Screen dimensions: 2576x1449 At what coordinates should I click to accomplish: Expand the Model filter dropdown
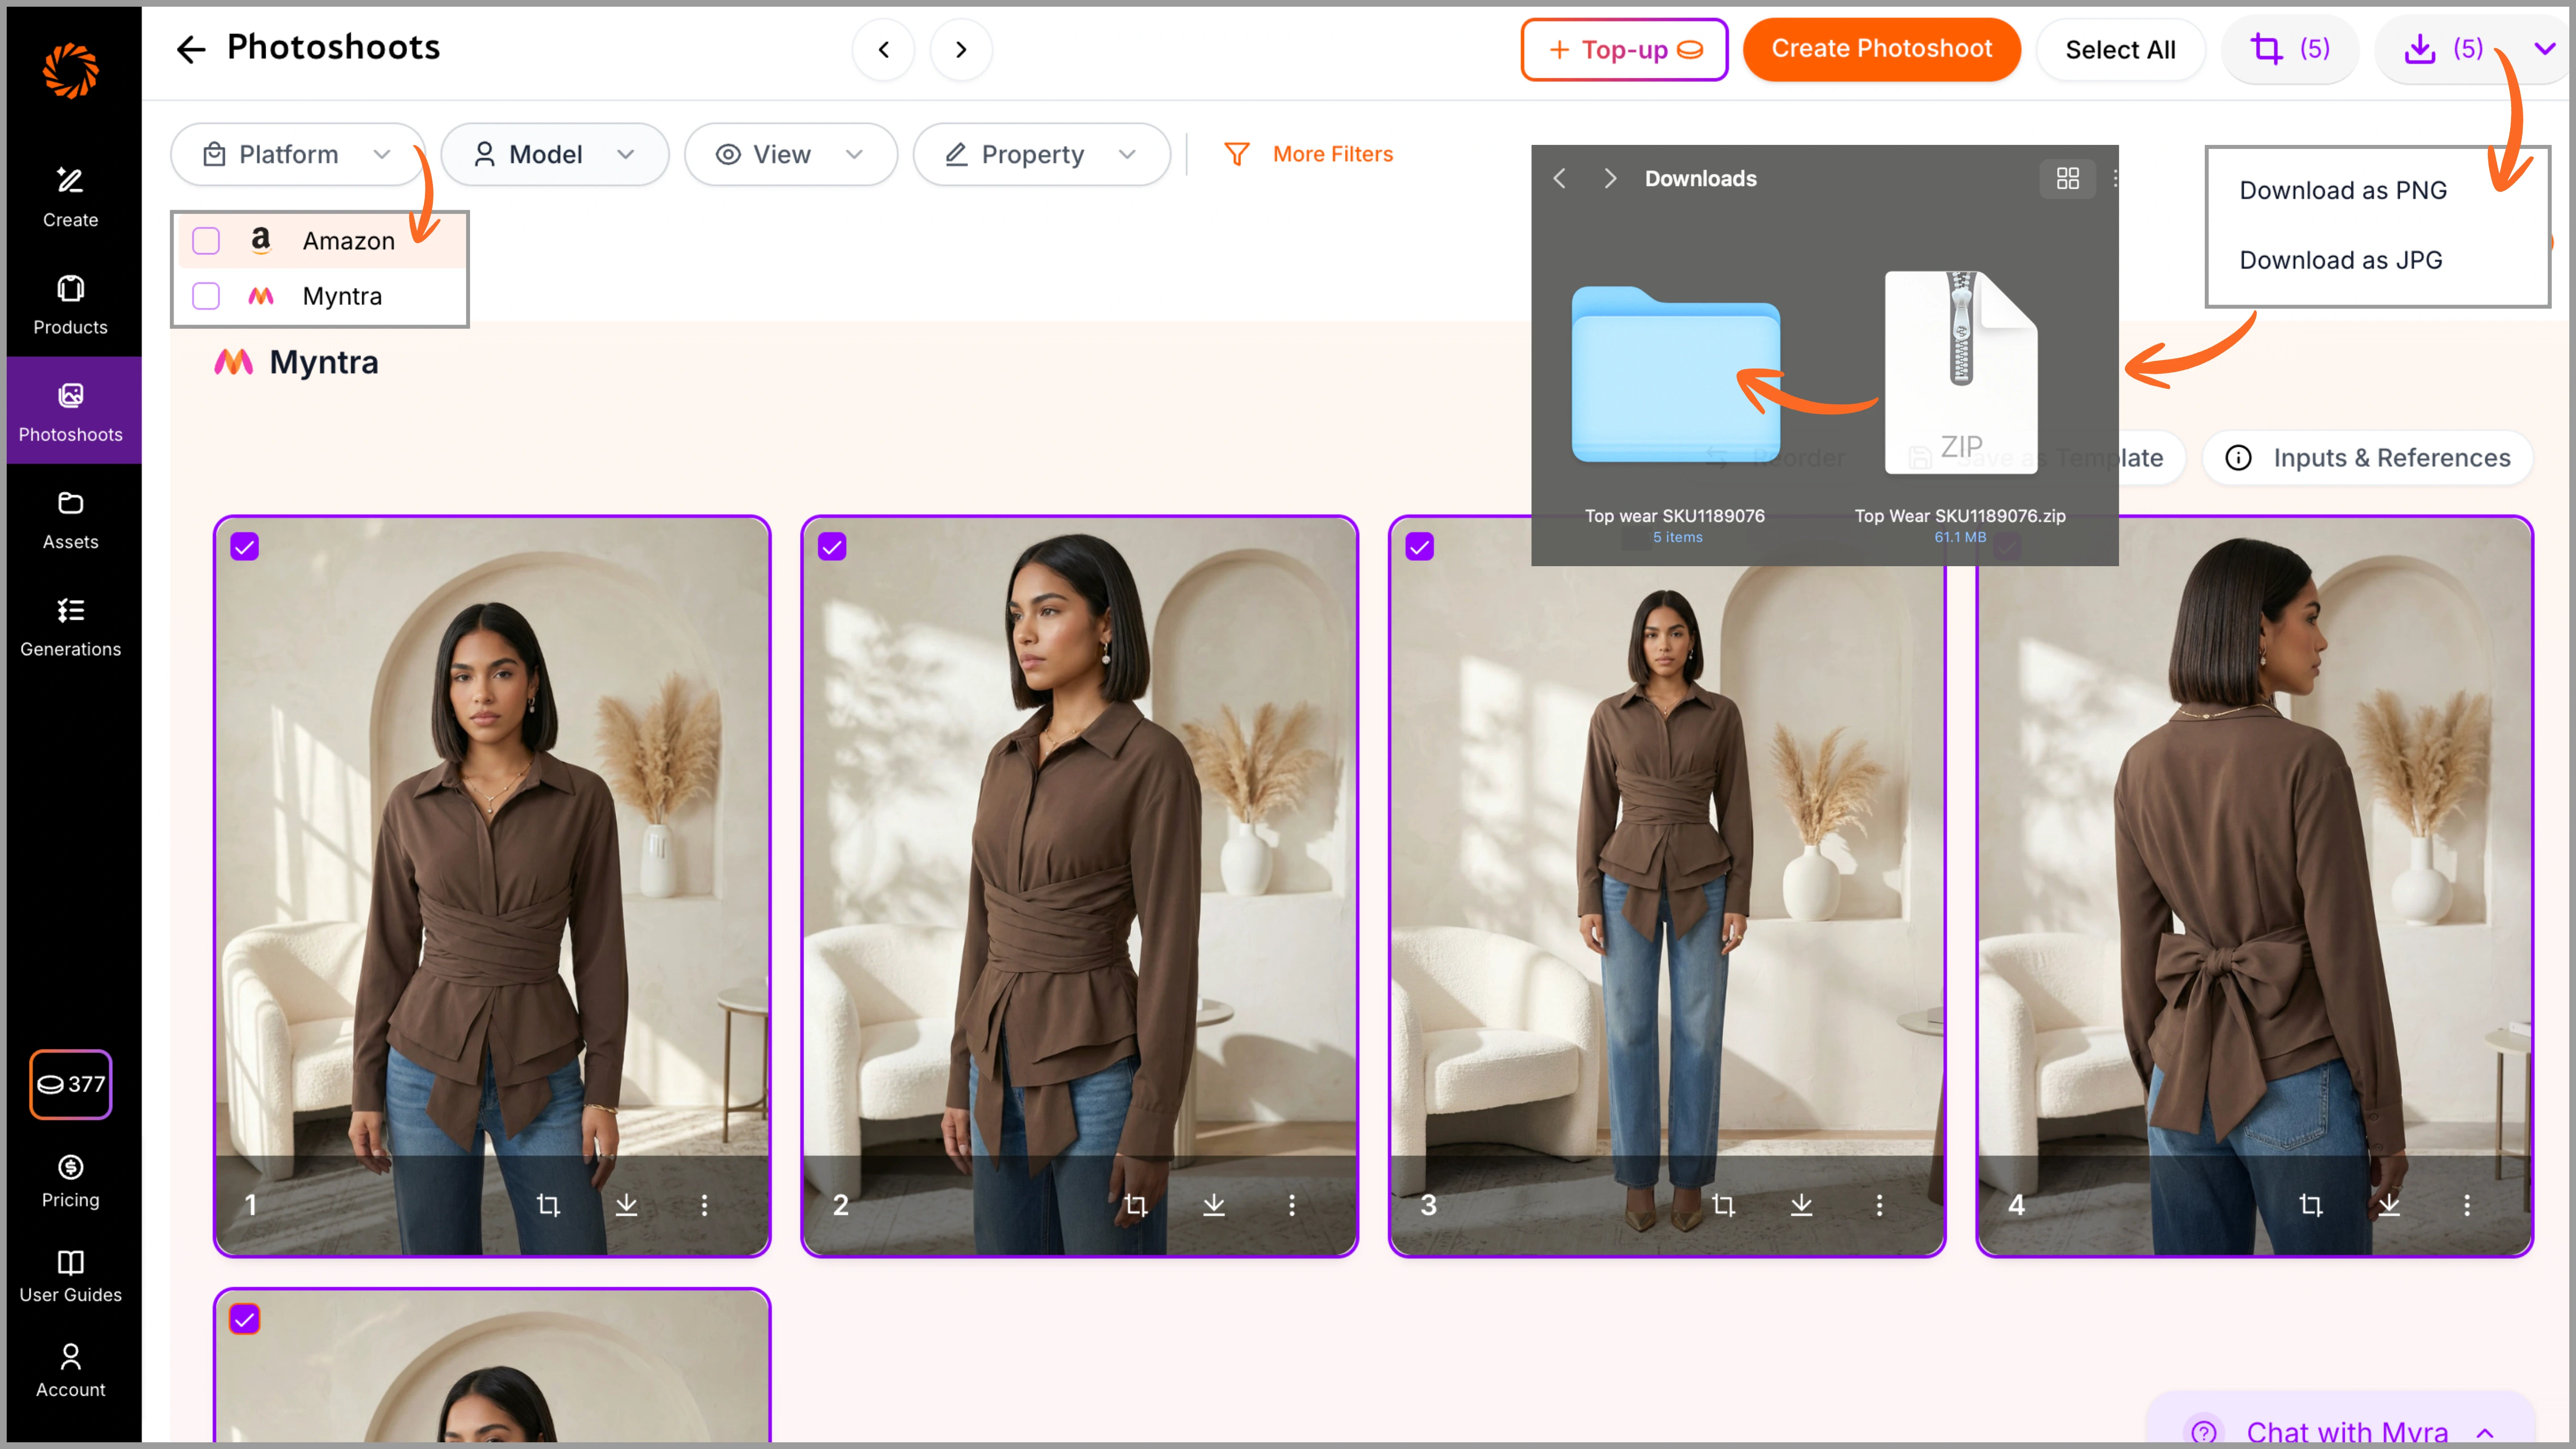(554, 154)
